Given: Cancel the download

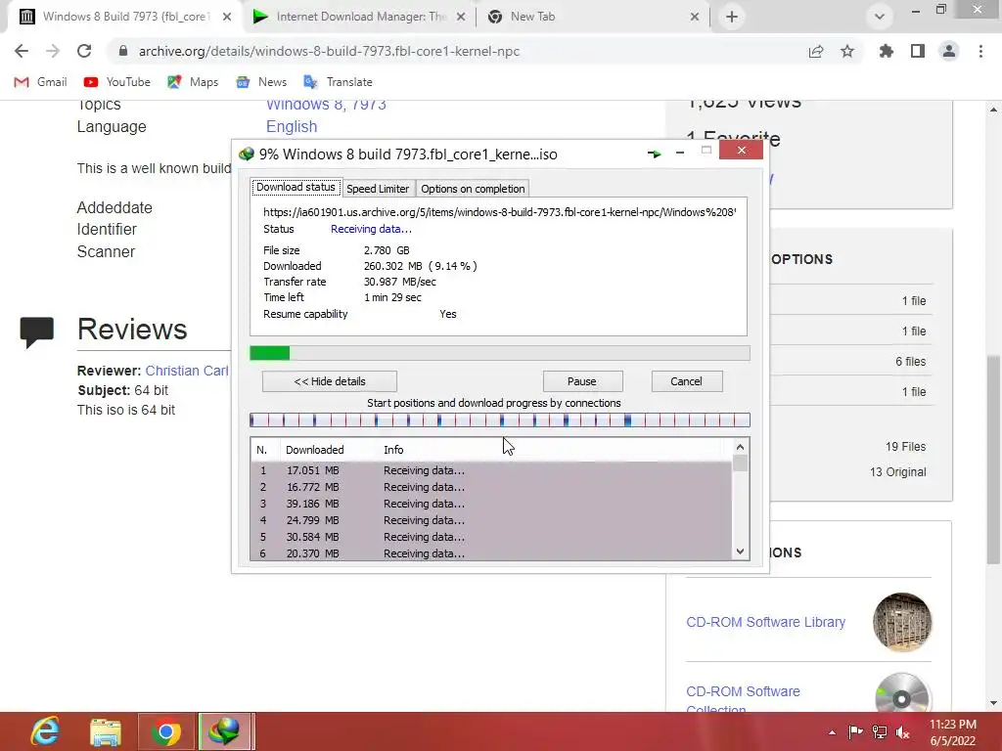Looking at the screenshot, I should tap(686, 381).
